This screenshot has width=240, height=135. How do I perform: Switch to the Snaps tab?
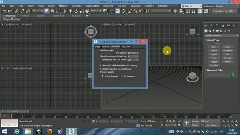click(x=97, y=46)
